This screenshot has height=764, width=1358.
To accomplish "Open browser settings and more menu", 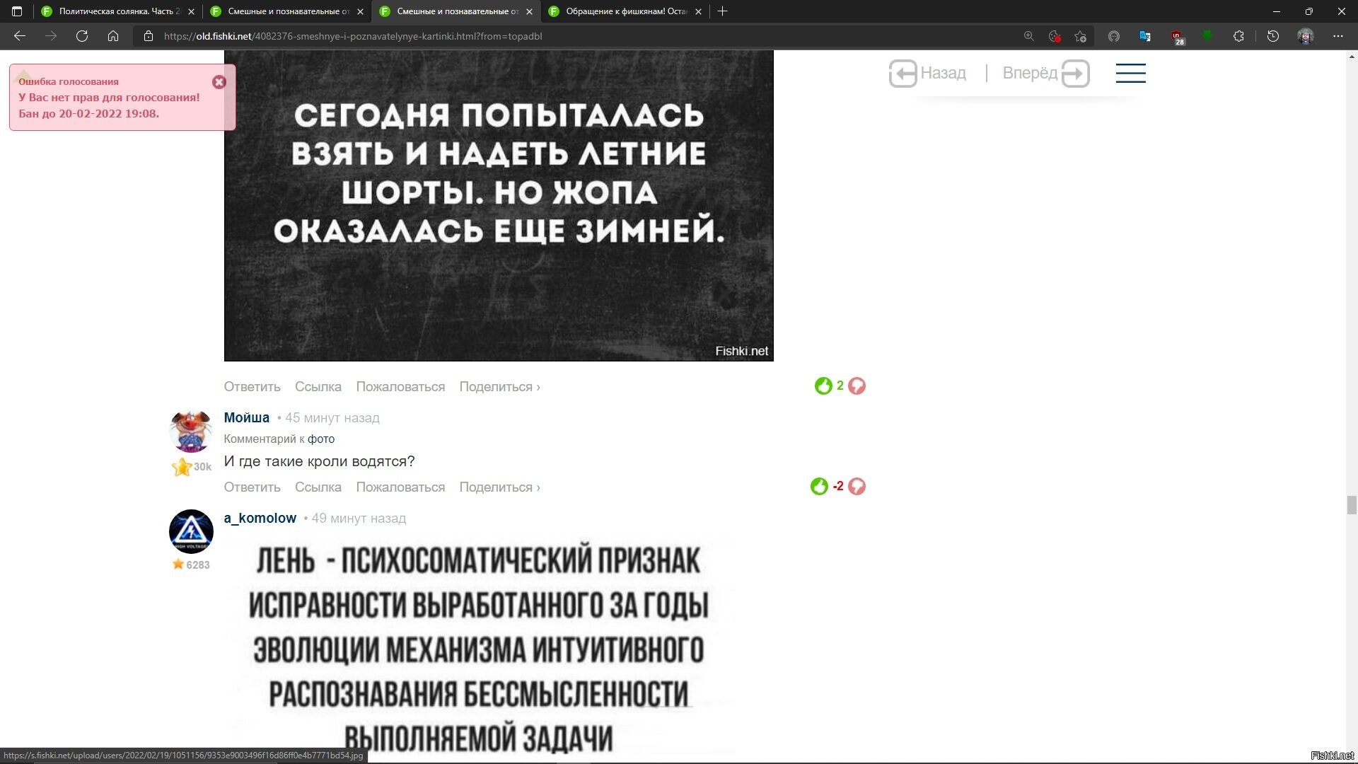I will click(x=1338, y=36).
